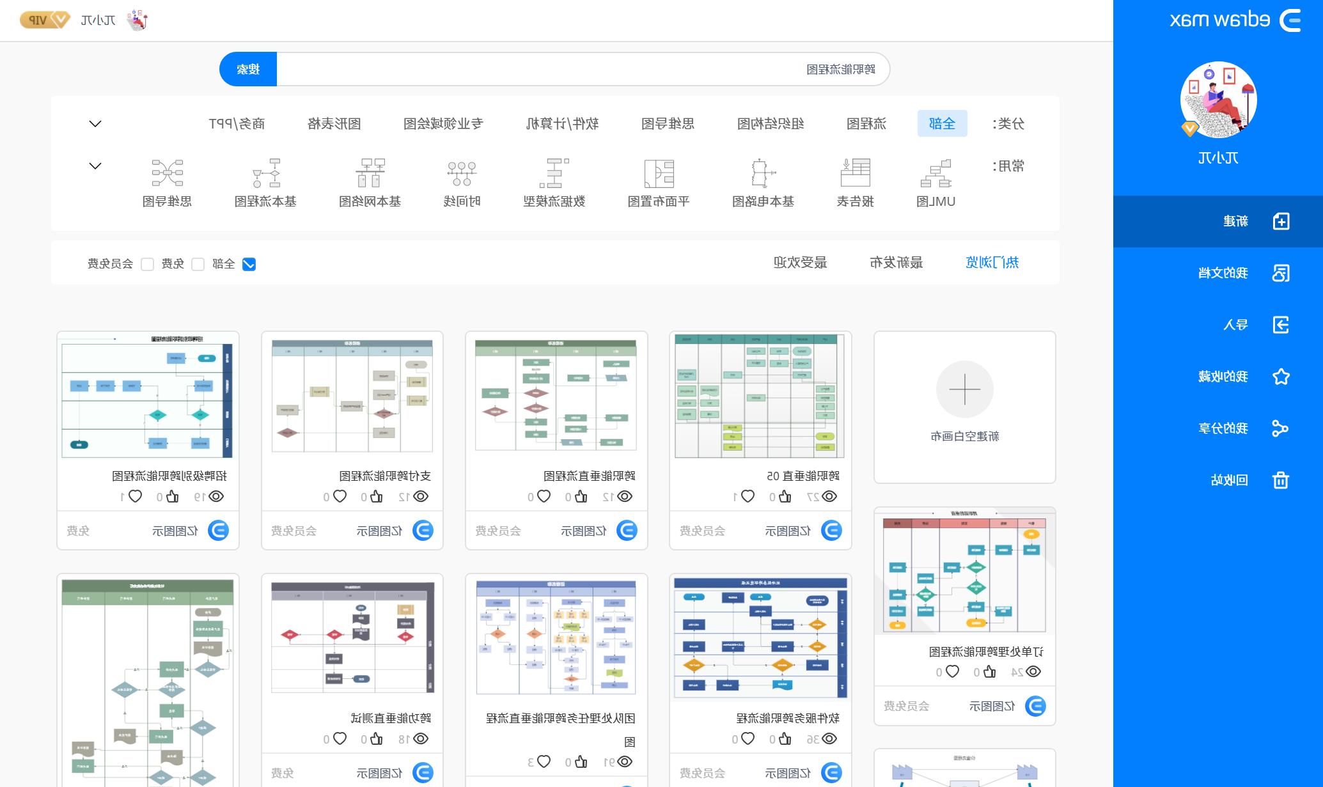
Task: Click the VIP badge in header
Action: pyautogui.click(x=45, y=20)
